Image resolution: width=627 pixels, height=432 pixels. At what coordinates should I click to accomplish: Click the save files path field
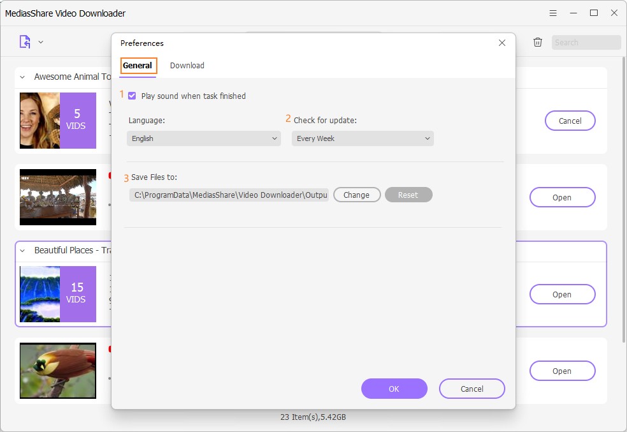229,195
